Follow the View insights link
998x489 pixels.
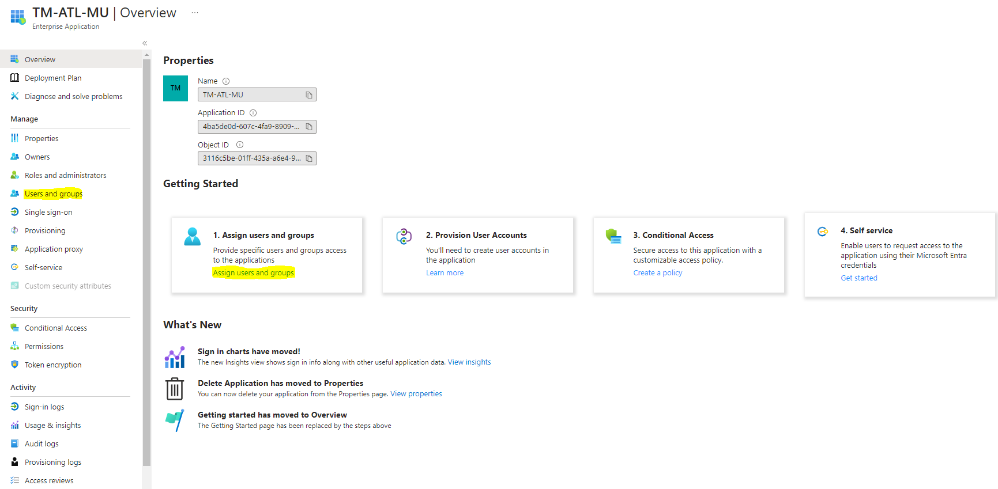click(469, 362)
